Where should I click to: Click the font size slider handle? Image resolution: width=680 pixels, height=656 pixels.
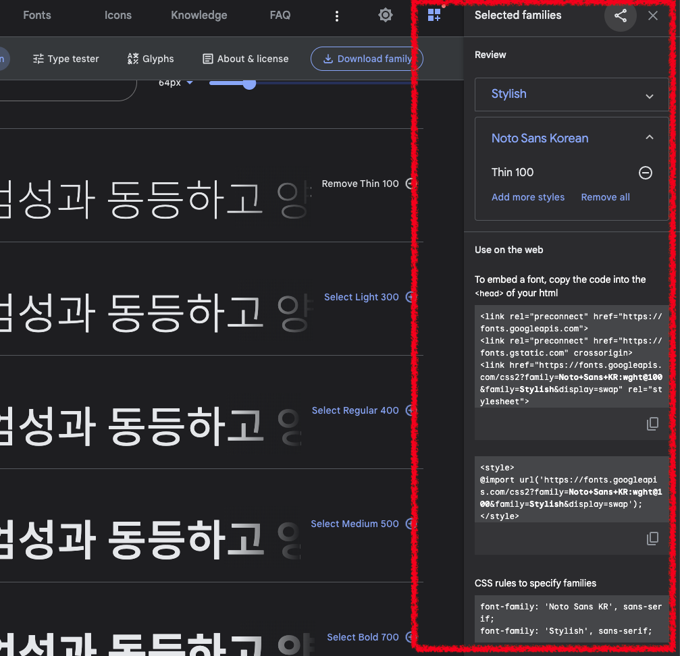point(249,83)
